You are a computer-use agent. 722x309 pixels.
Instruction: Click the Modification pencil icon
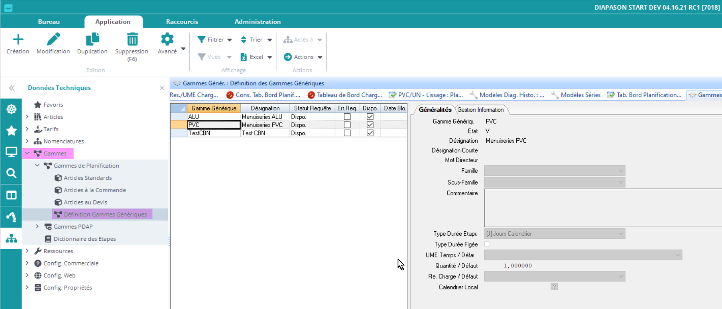click(53, 40)
